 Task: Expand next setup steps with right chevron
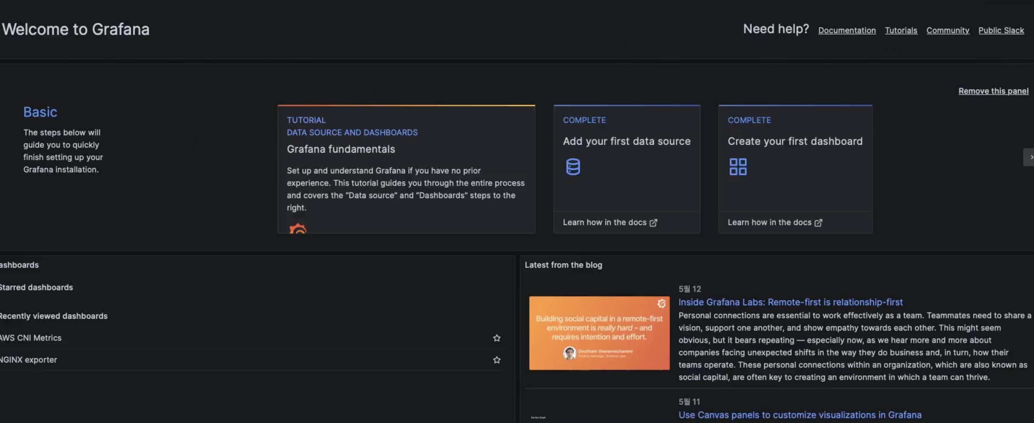[1030, 157]
